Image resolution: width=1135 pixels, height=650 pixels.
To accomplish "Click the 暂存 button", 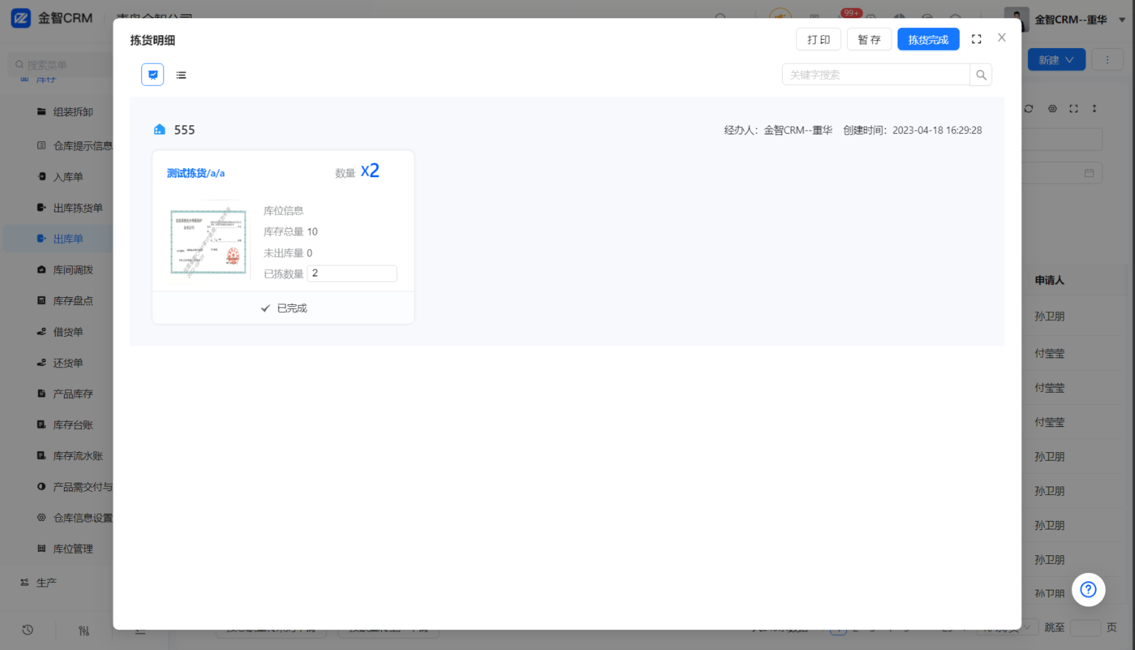I will 869,40.
